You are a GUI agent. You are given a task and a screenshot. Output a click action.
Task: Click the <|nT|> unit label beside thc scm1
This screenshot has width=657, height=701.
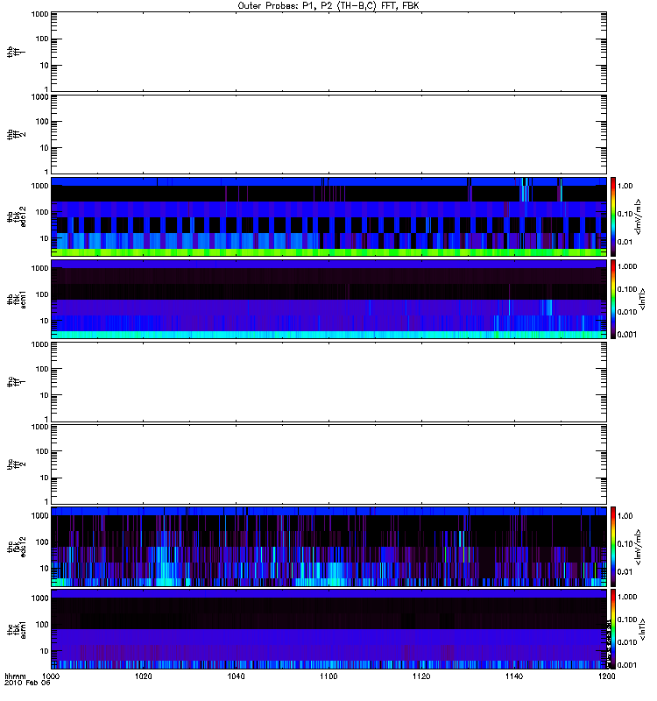tap(643, 629)
